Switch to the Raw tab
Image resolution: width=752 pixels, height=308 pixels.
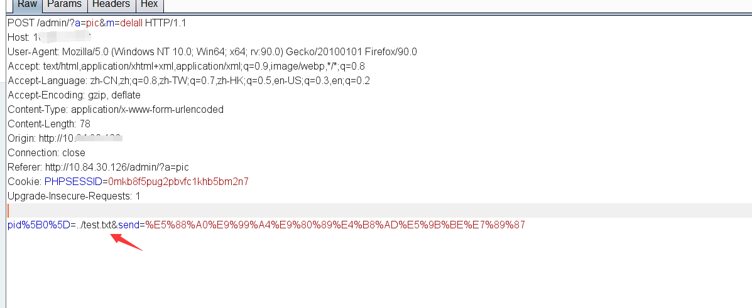[28, 4]
